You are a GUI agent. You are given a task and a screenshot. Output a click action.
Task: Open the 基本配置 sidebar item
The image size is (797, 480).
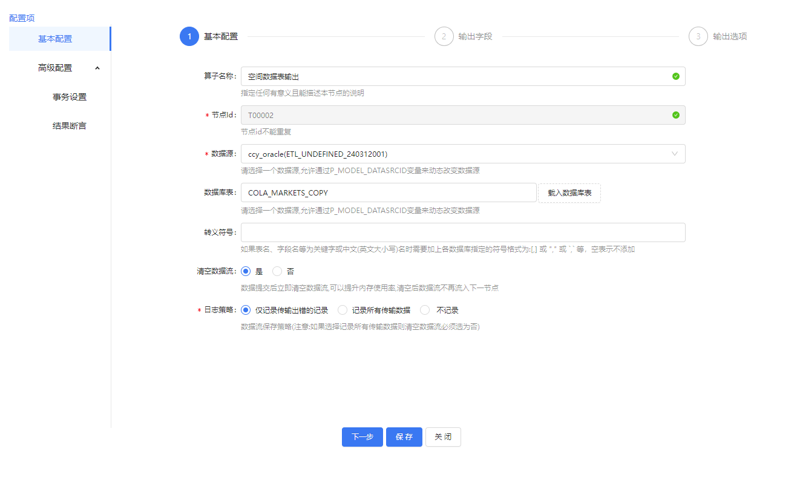point(55,39)
